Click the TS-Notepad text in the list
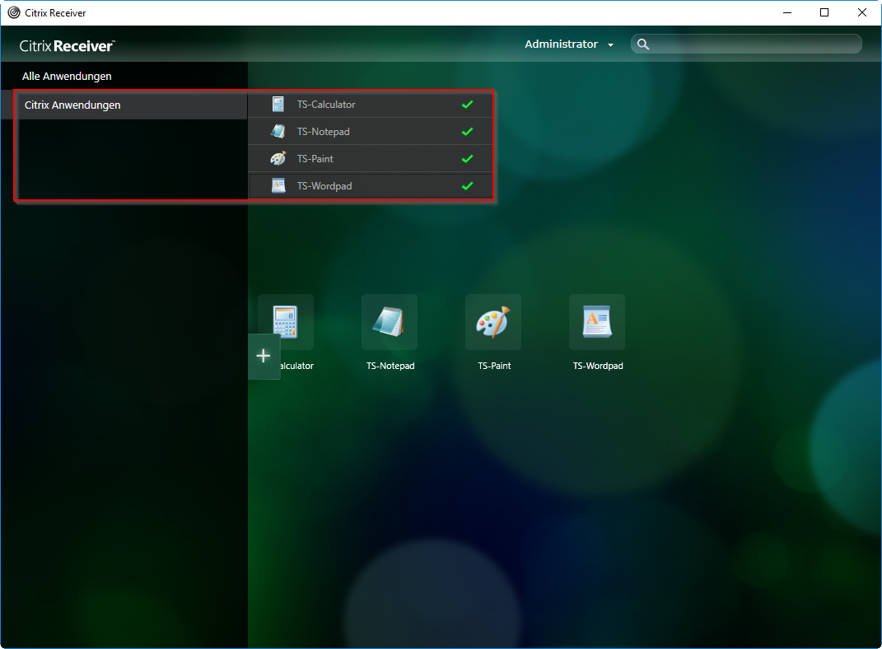 tap(323, 132)
